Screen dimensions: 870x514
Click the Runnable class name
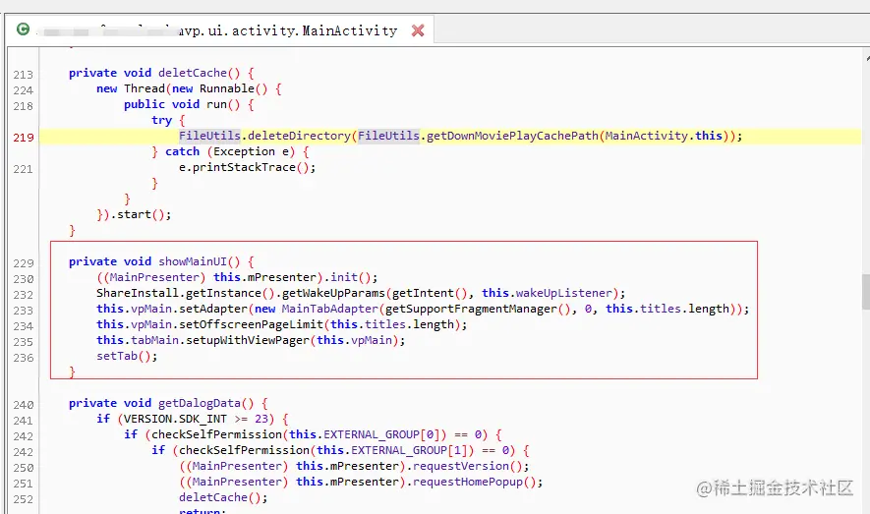[x=227, y=88]
